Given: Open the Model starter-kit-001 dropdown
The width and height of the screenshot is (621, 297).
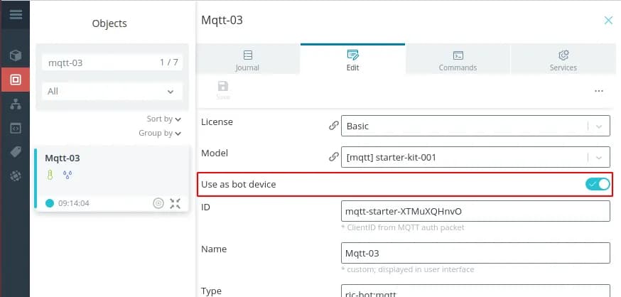Looking at the screenshot, I should click(x=599, y=157).
